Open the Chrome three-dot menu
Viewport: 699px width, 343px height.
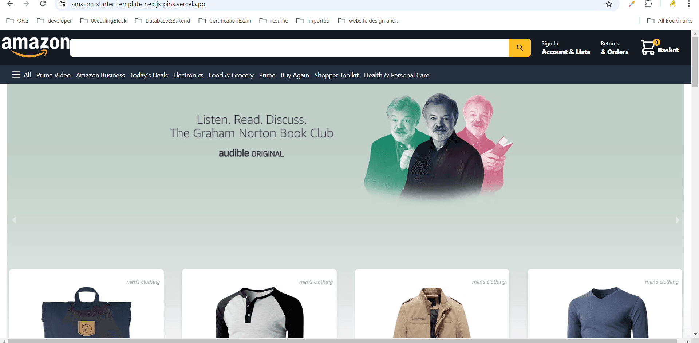689,4
